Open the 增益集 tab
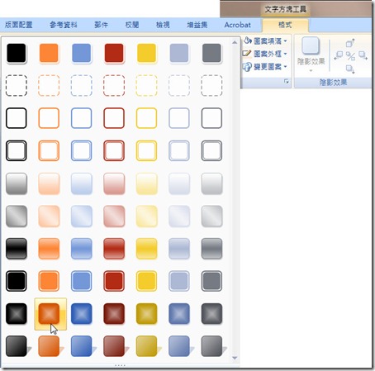Viewport: 375px width, 371px height. pyautogui.click(x=197, y=25)
